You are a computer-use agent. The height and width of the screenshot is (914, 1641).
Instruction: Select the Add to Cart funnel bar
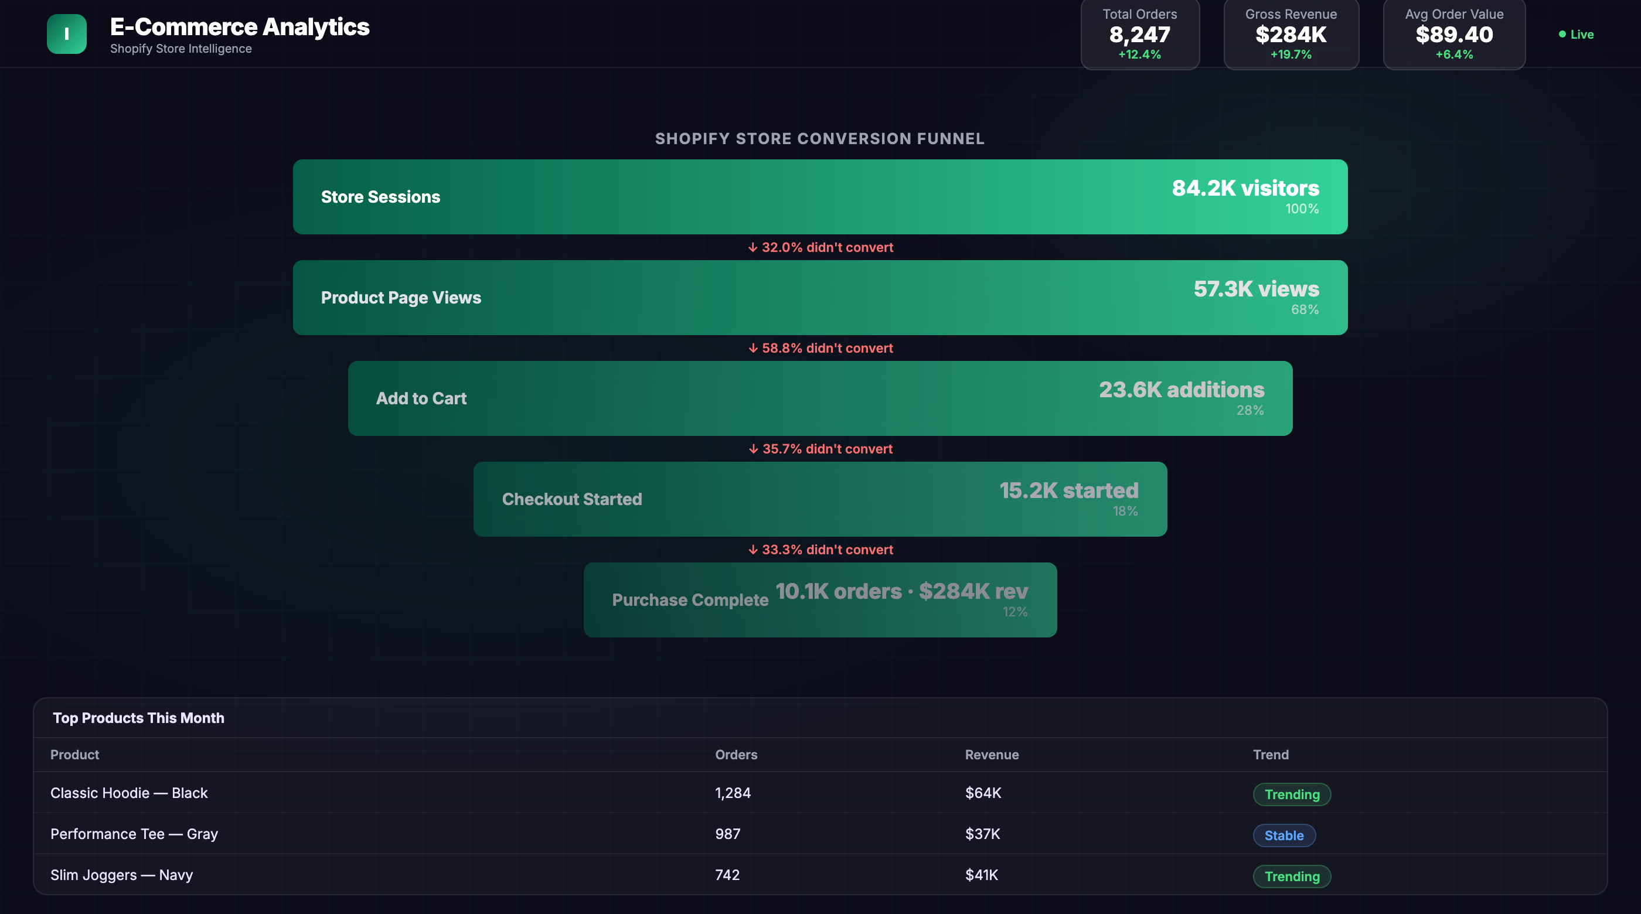(820, 398)
